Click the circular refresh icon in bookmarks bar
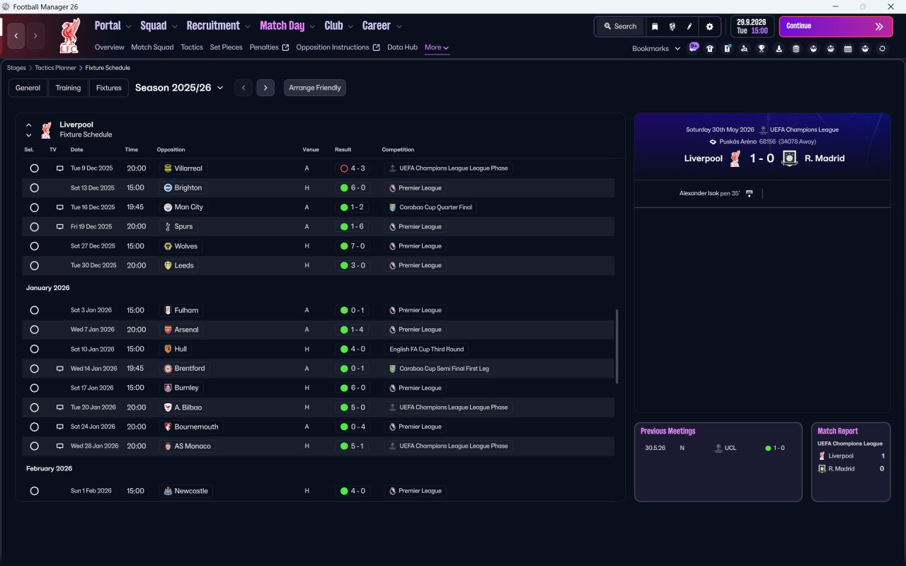 (x=882, y=49)
